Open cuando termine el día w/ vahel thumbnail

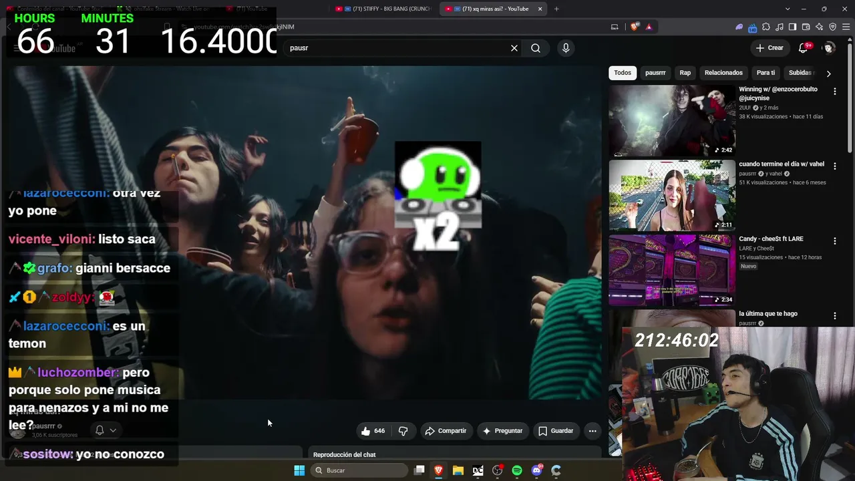pyautogui.click(x=672, y=195)
